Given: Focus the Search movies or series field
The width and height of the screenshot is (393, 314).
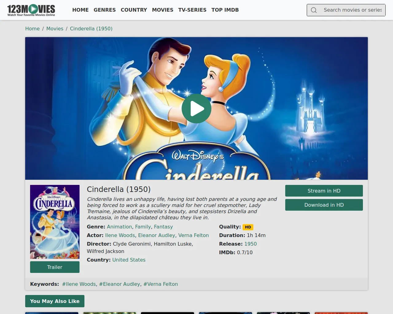Looking at the screenshot, I should (353, 10).
